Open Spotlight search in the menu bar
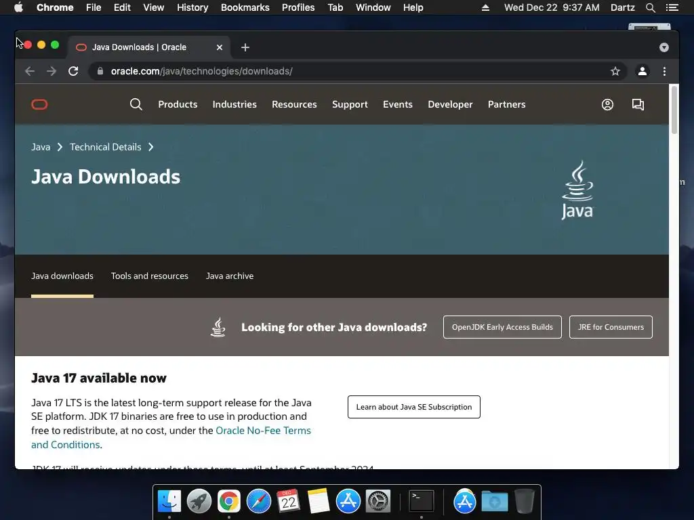Screen dimensions: 694x520 [651, 7]
